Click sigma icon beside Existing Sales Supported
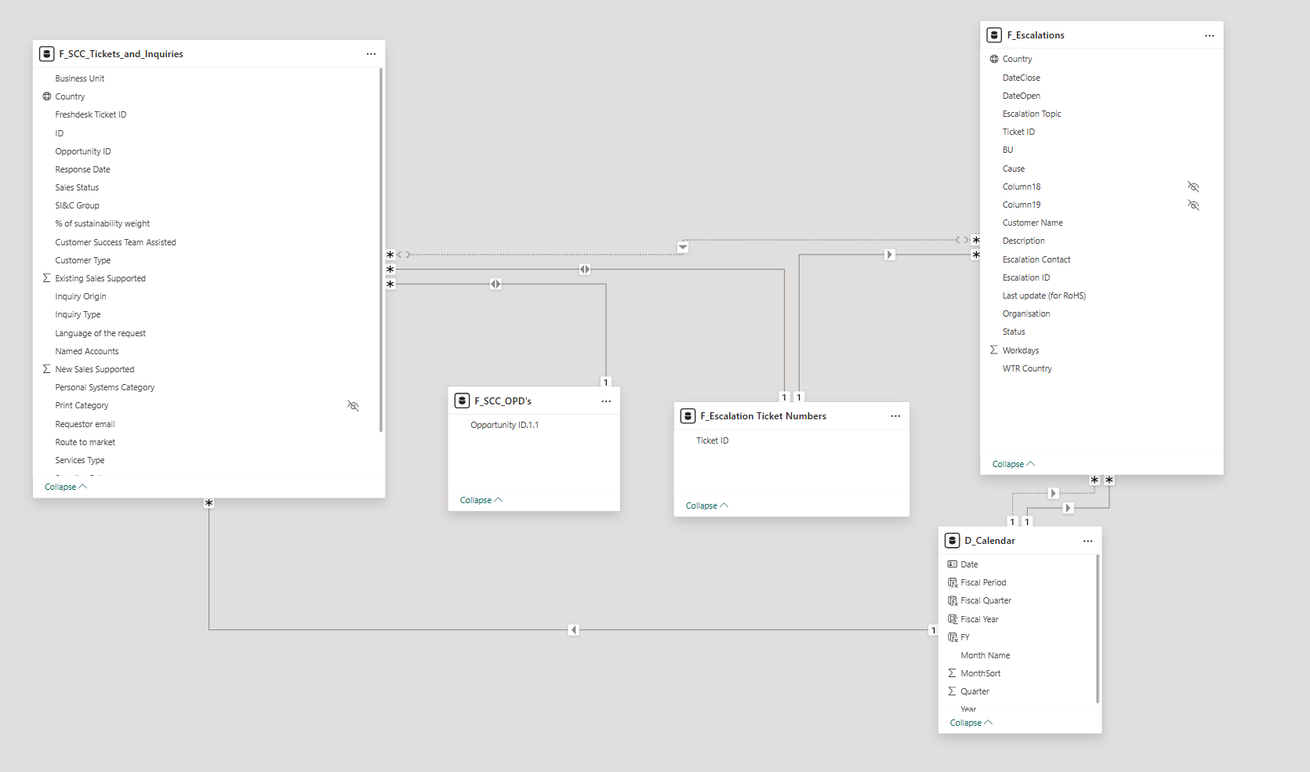 click(47, 278)
